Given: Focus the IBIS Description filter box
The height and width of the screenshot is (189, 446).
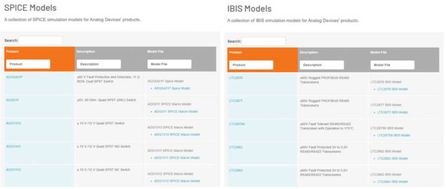Looking at the screenshot, I should point(322,65).
